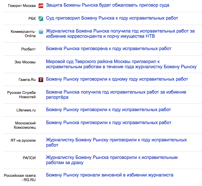
Task: Click the Говорит Москва red logo icon
Action: [41, 6]
